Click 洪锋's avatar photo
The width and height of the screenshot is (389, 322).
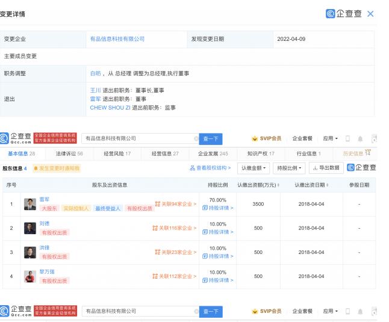click(30, 252)
